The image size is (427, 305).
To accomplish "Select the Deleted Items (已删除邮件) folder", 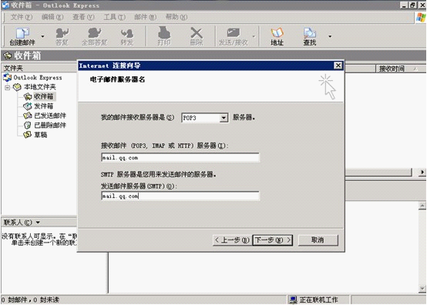I will [50, 125].
